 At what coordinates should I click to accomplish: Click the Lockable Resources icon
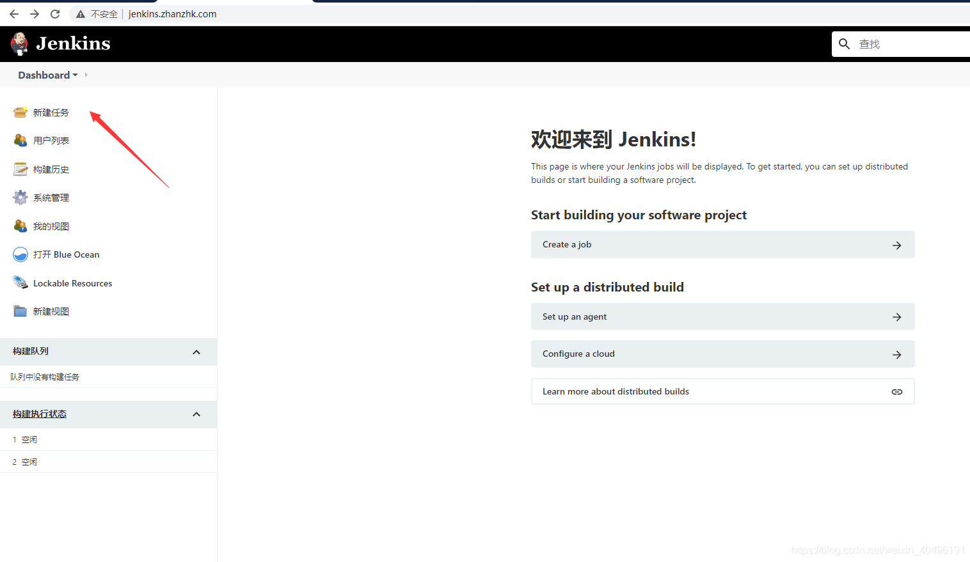click(x=20, y=283)
